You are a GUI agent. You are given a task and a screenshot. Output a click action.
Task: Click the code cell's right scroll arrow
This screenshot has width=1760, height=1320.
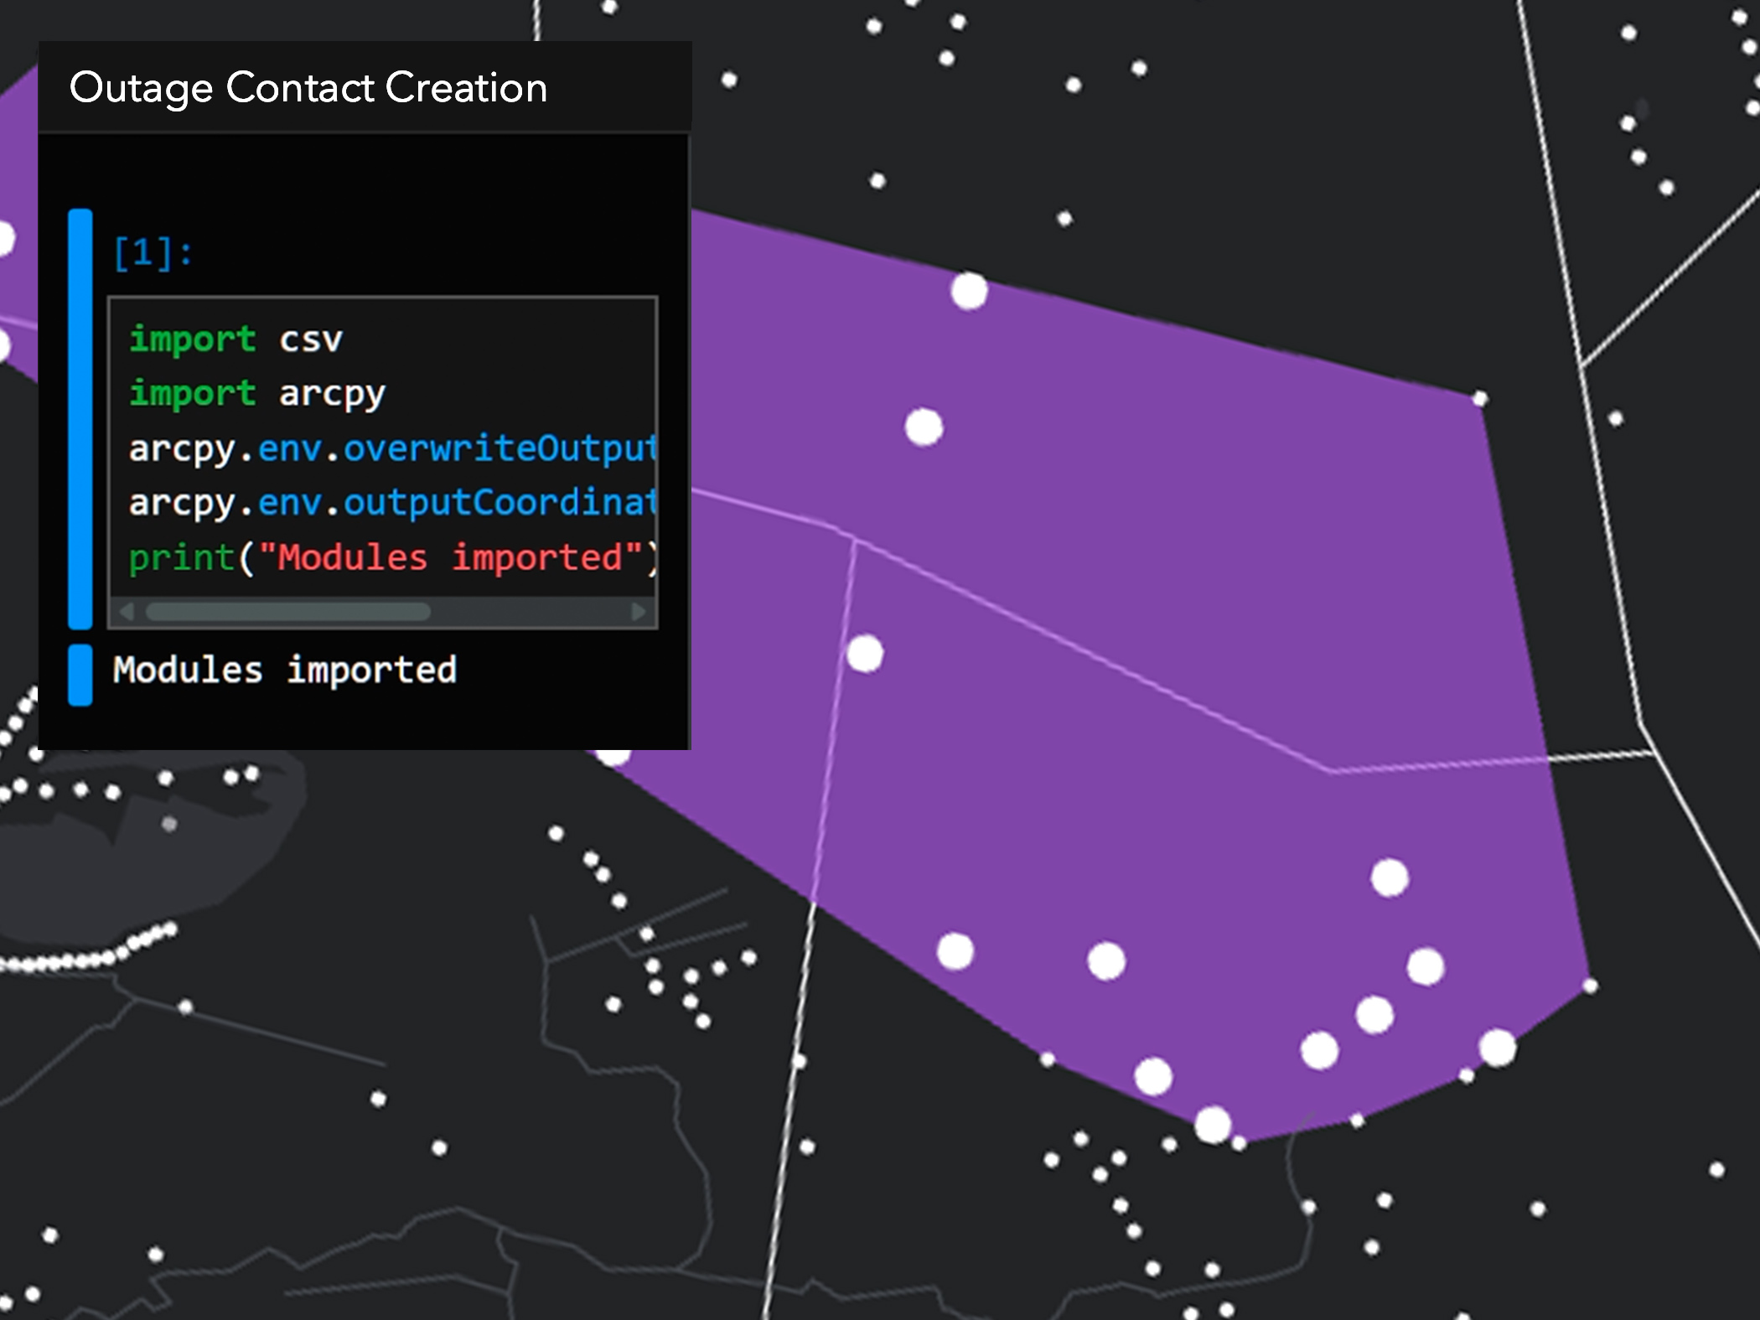coord(639,612)
